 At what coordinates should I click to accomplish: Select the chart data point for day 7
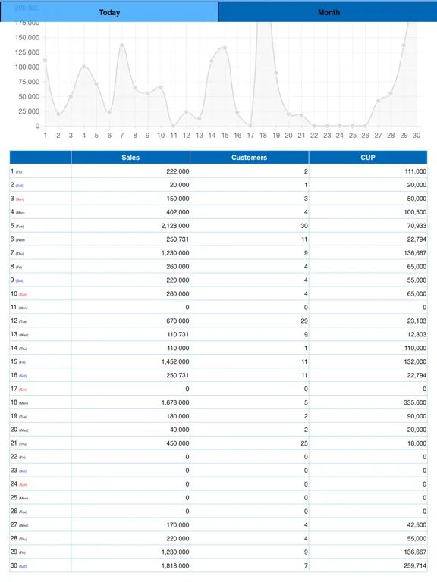pos(122,45)
